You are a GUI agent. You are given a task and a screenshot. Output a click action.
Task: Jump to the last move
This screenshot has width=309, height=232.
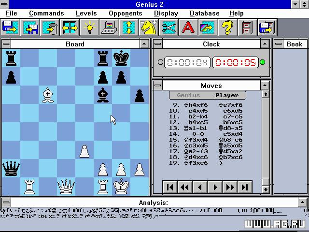245,187
